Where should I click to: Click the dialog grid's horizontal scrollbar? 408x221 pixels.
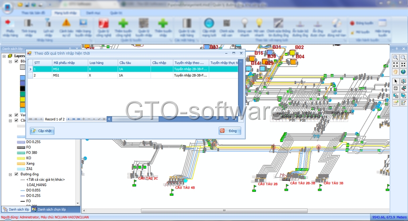click(x=173, y=119)
